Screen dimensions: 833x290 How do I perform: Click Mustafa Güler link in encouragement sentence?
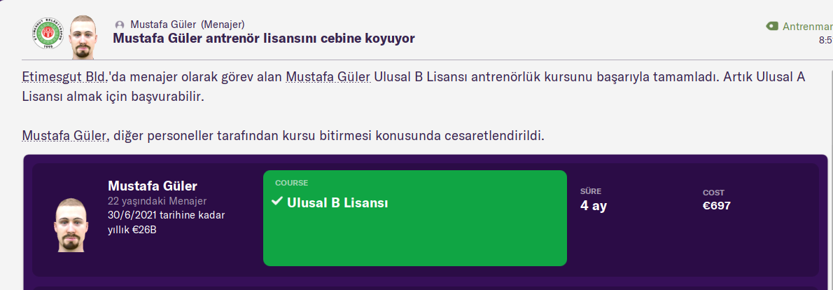pos(65,134)
